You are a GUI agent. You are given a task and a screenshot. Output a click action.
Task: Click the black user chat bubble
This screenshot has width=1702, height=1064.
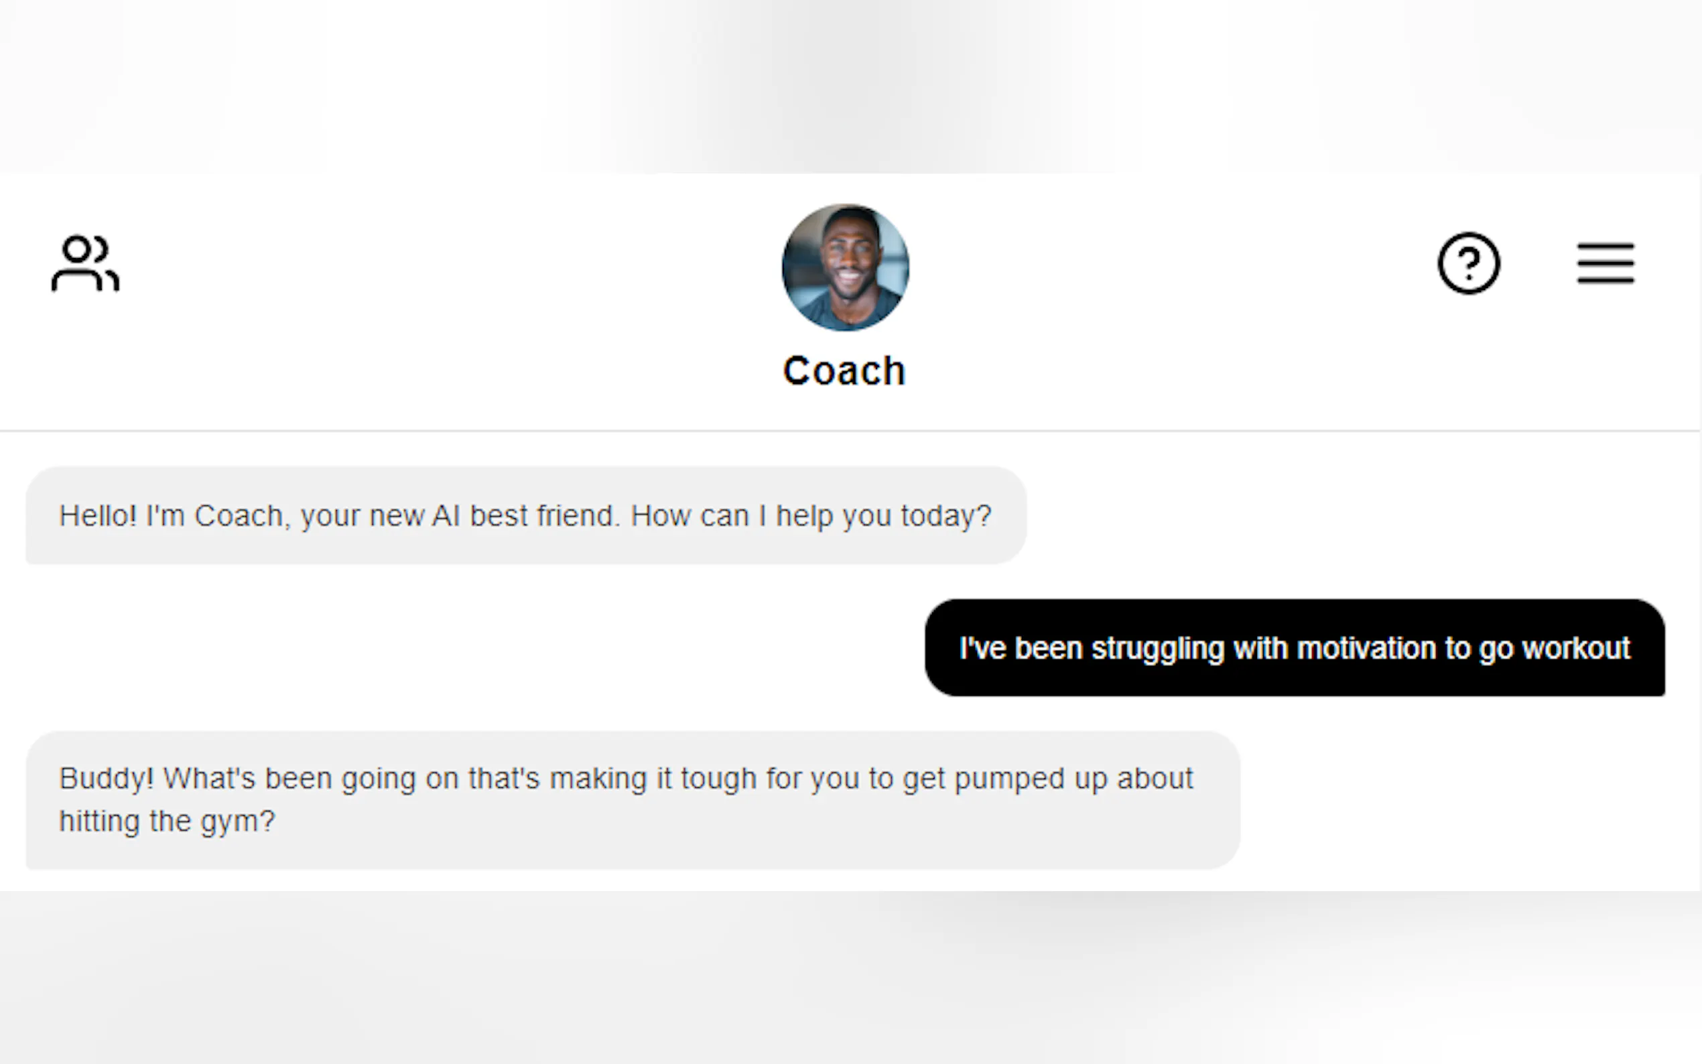[1294, 648]
